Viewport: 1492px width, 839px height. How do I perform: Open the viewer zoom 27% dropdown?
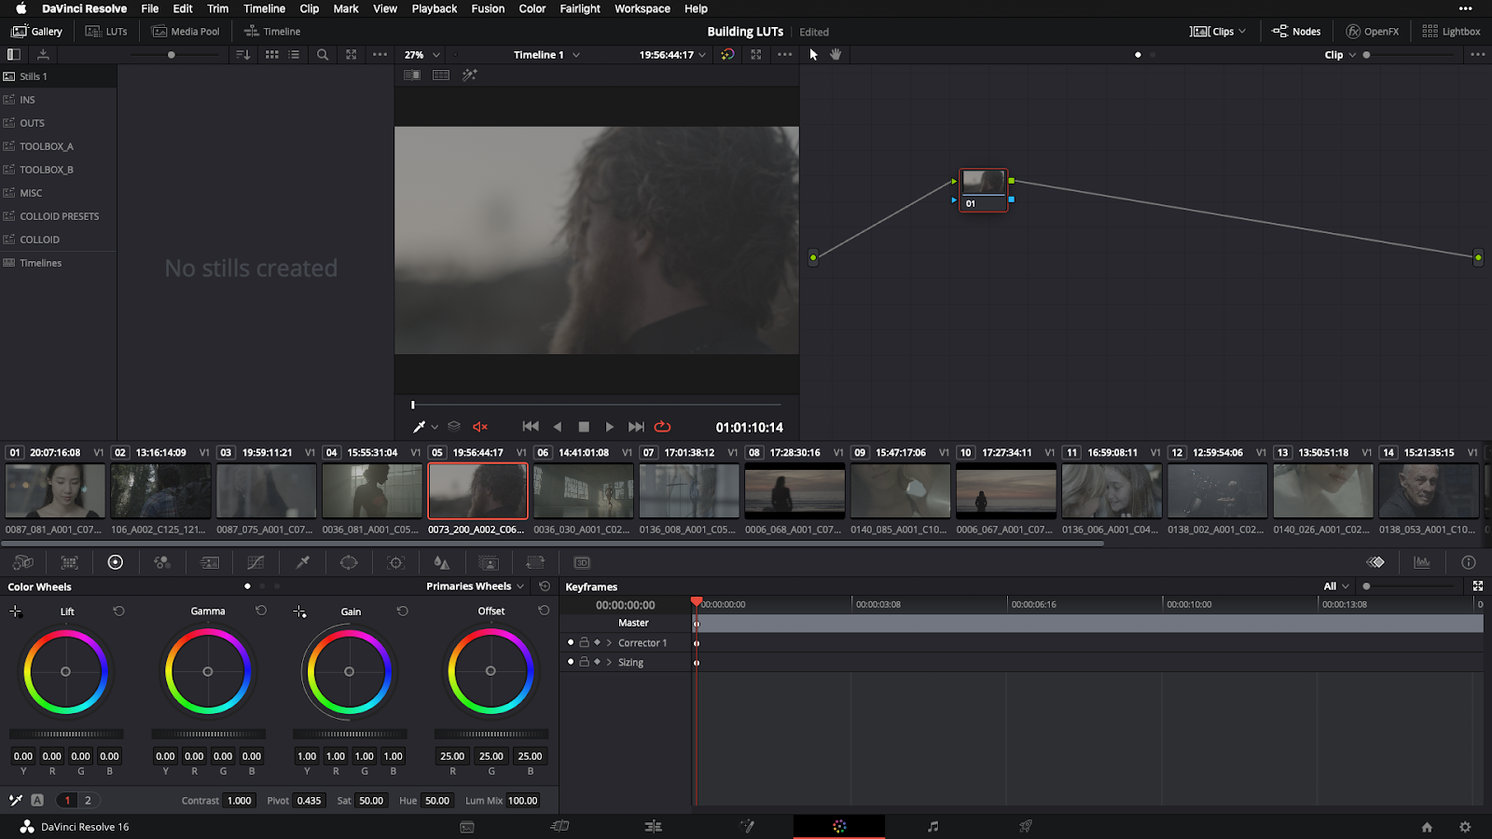421,55
